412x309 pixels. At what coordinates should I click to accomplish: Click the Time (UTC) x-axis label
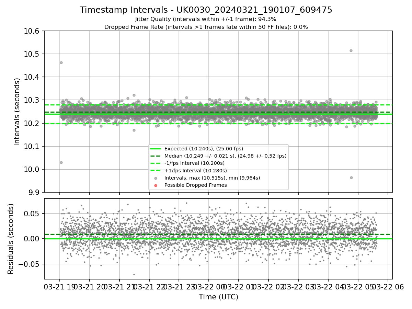pos(218,297)
